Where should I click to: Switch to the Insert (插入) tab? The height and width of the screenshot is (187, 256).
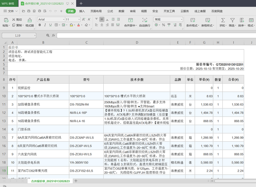tap(82, 11)
